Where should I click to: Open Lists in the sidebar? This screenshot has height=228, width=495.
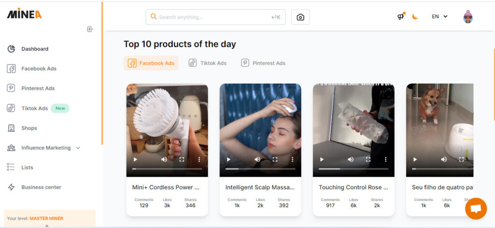[27, 167]
